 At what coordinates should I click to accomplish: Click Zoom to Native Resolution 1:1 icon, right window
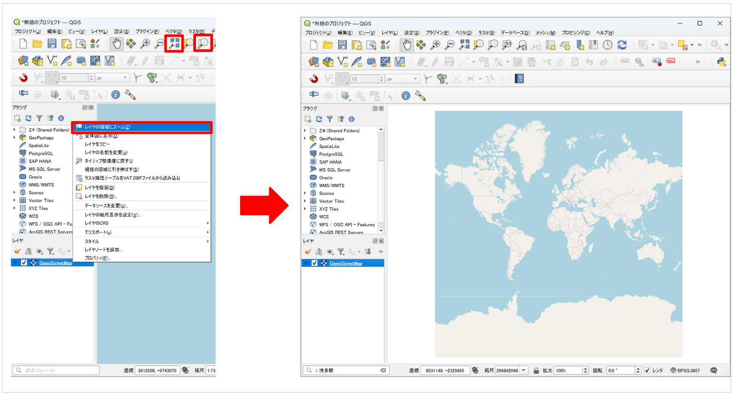[507, 45]
